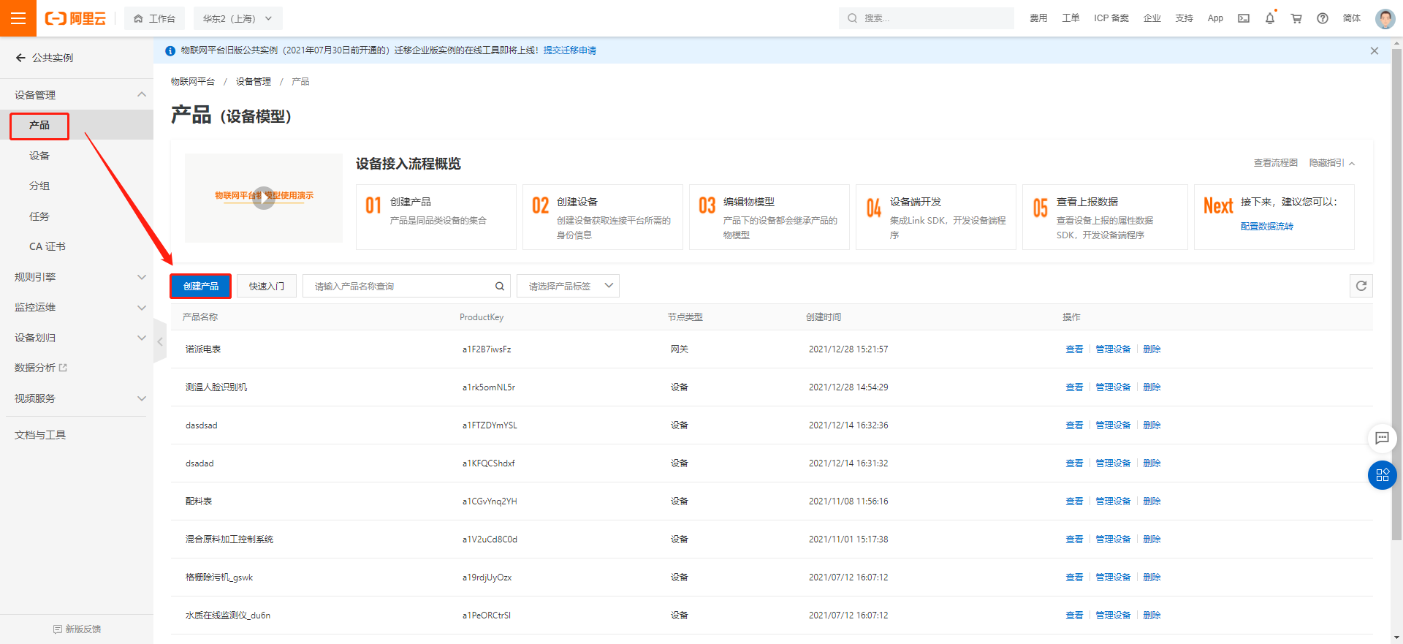Image resolution: width=1403 pixels, height=644 pixels.
Task: Click 查看 for 诺派电表
Action: coord(1074,349)
